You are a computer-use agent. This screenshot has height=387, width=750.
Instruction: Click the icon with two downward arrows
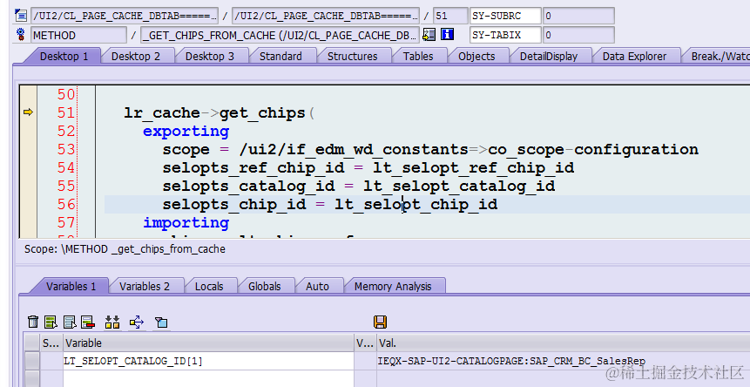tap(112, 322)
